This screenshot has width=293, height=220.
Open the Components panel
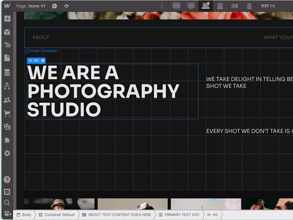7,32
